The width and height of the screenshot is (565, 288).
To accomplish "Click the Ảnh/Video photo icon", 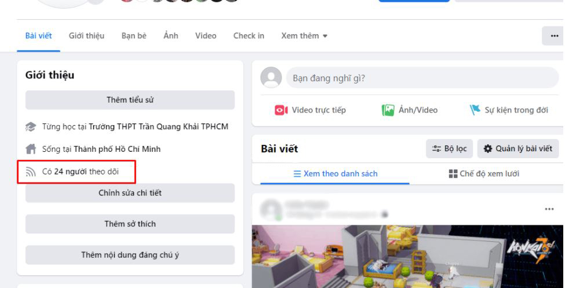I will tap(388, 110).
